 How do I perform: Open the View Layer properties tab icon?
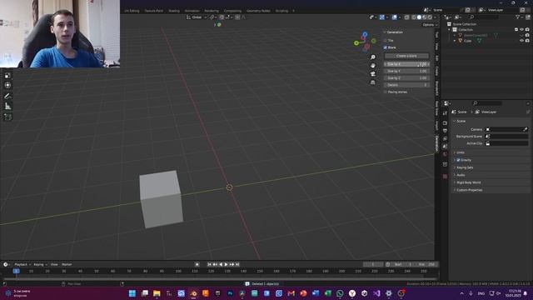pyautogui.click(x=445, y=139)
